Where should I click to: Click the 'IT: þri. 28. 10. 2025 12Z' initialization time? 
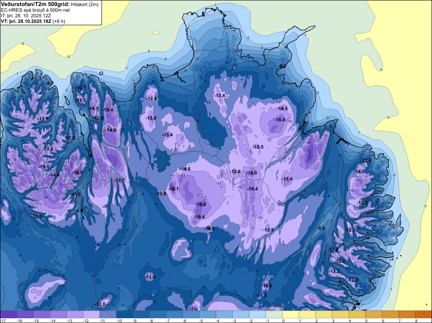point(26,16)
